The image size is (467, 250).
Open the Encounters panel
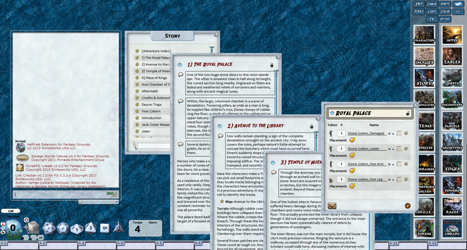452,99
